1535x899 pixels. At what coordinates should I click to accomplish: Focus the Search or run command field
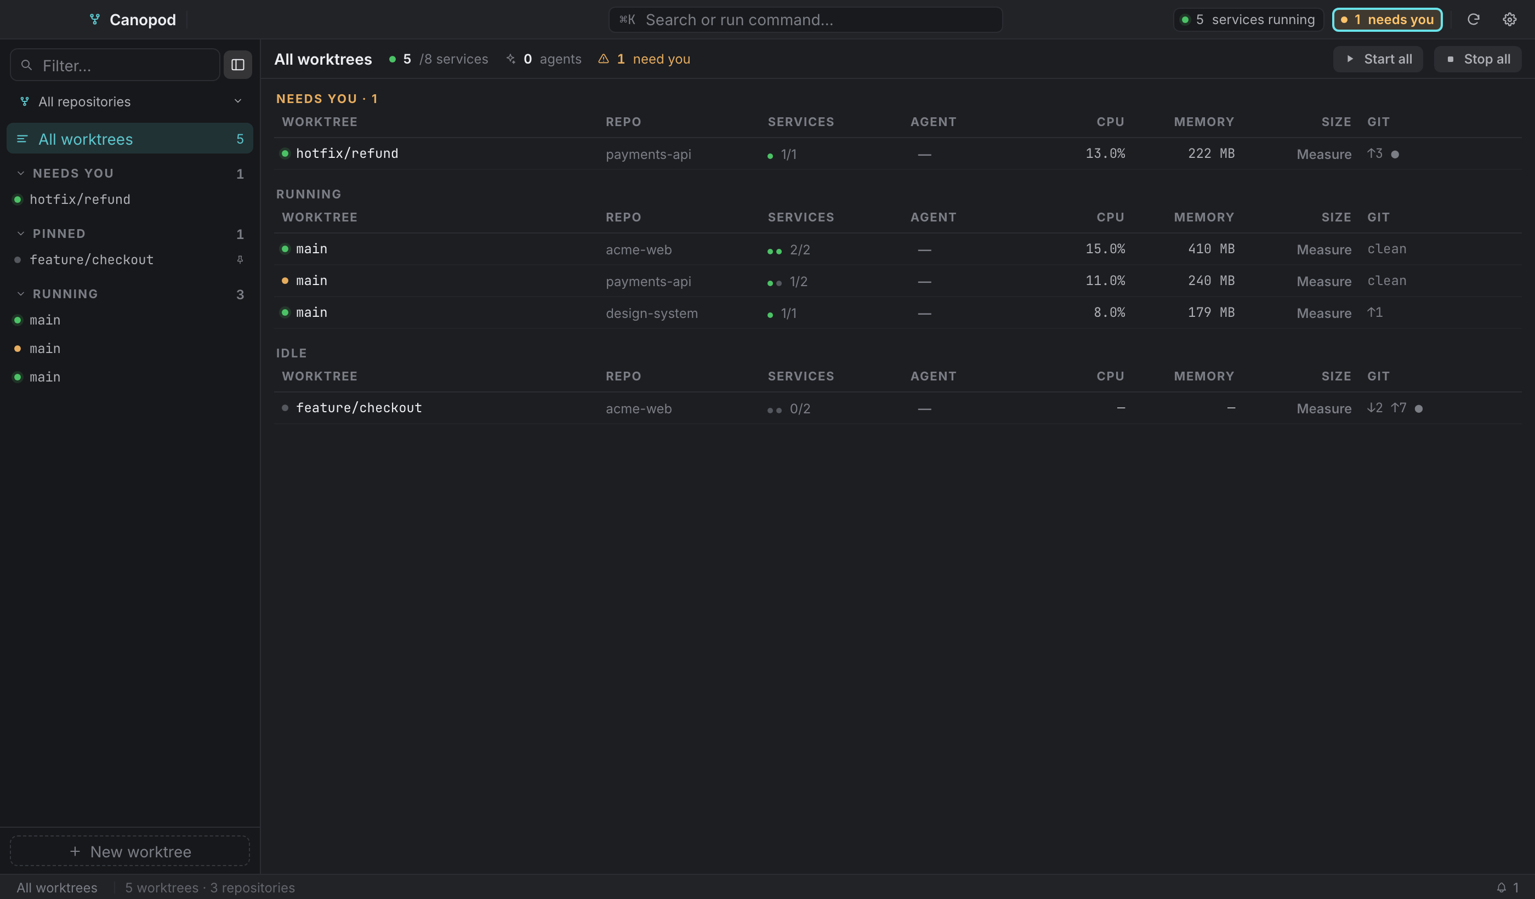805,20
